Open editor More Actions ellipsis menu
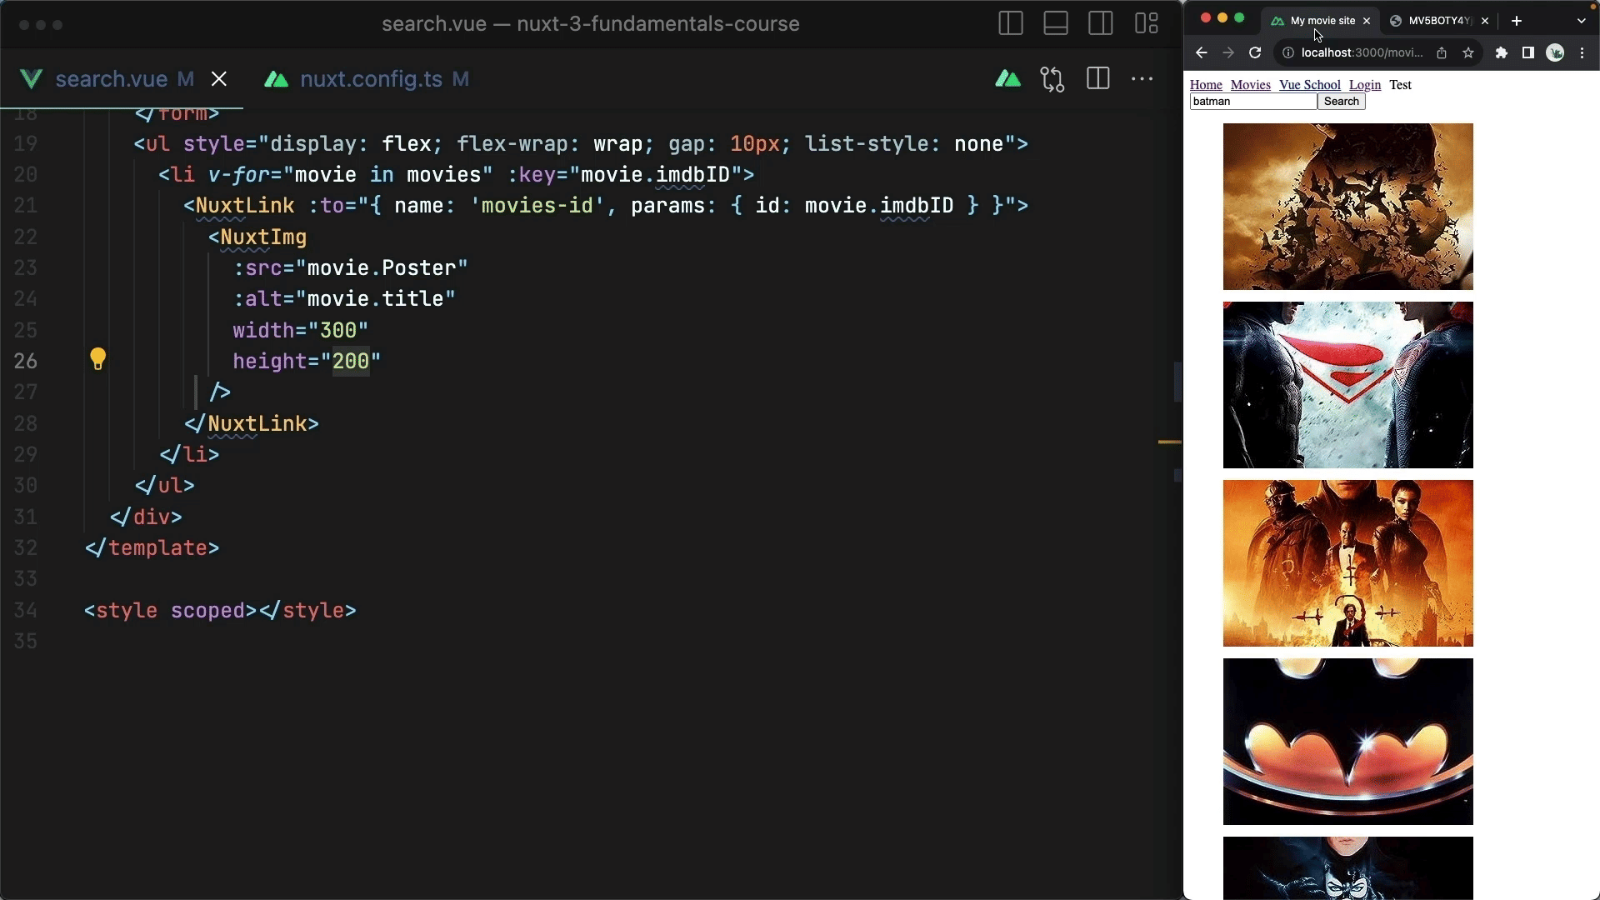The height and width of the screenshot is (900, 1600). 1142,79
